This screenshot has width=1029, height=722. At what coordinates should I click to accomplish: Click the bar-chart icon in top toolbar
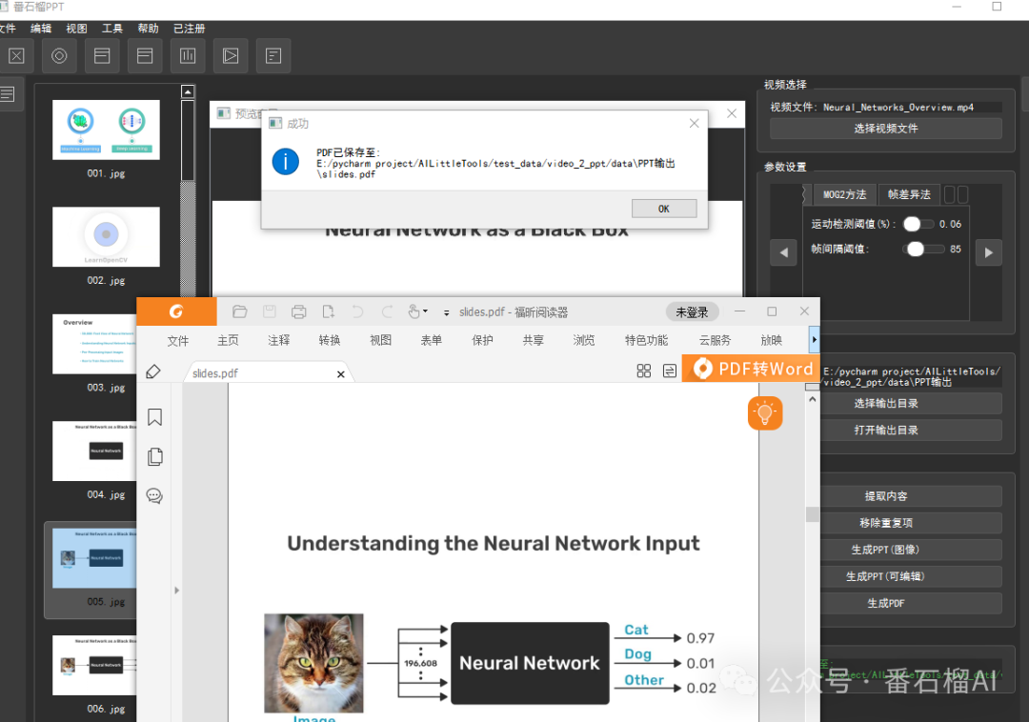point(188,56)
